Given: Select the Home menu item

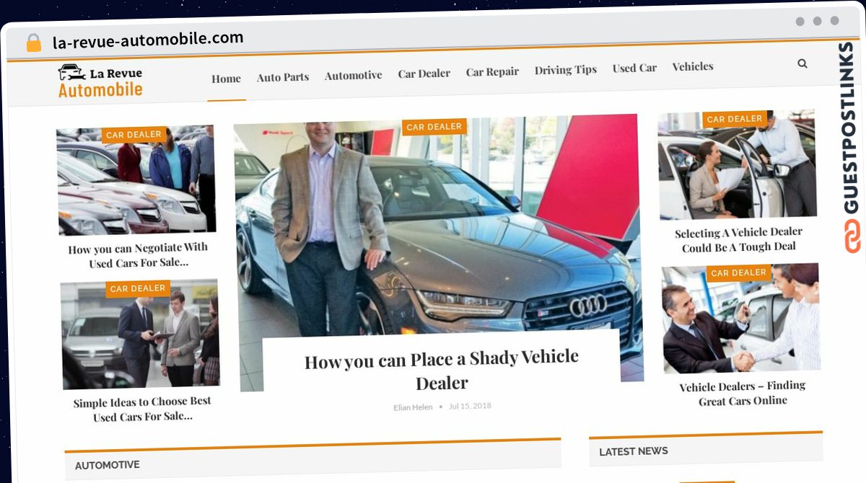Looking at the screenshot, I should pyautogui.click(x=226, y=79).
